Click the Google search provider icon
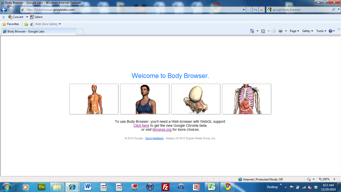The image size is (341, 192). click(x=269, y=10)
